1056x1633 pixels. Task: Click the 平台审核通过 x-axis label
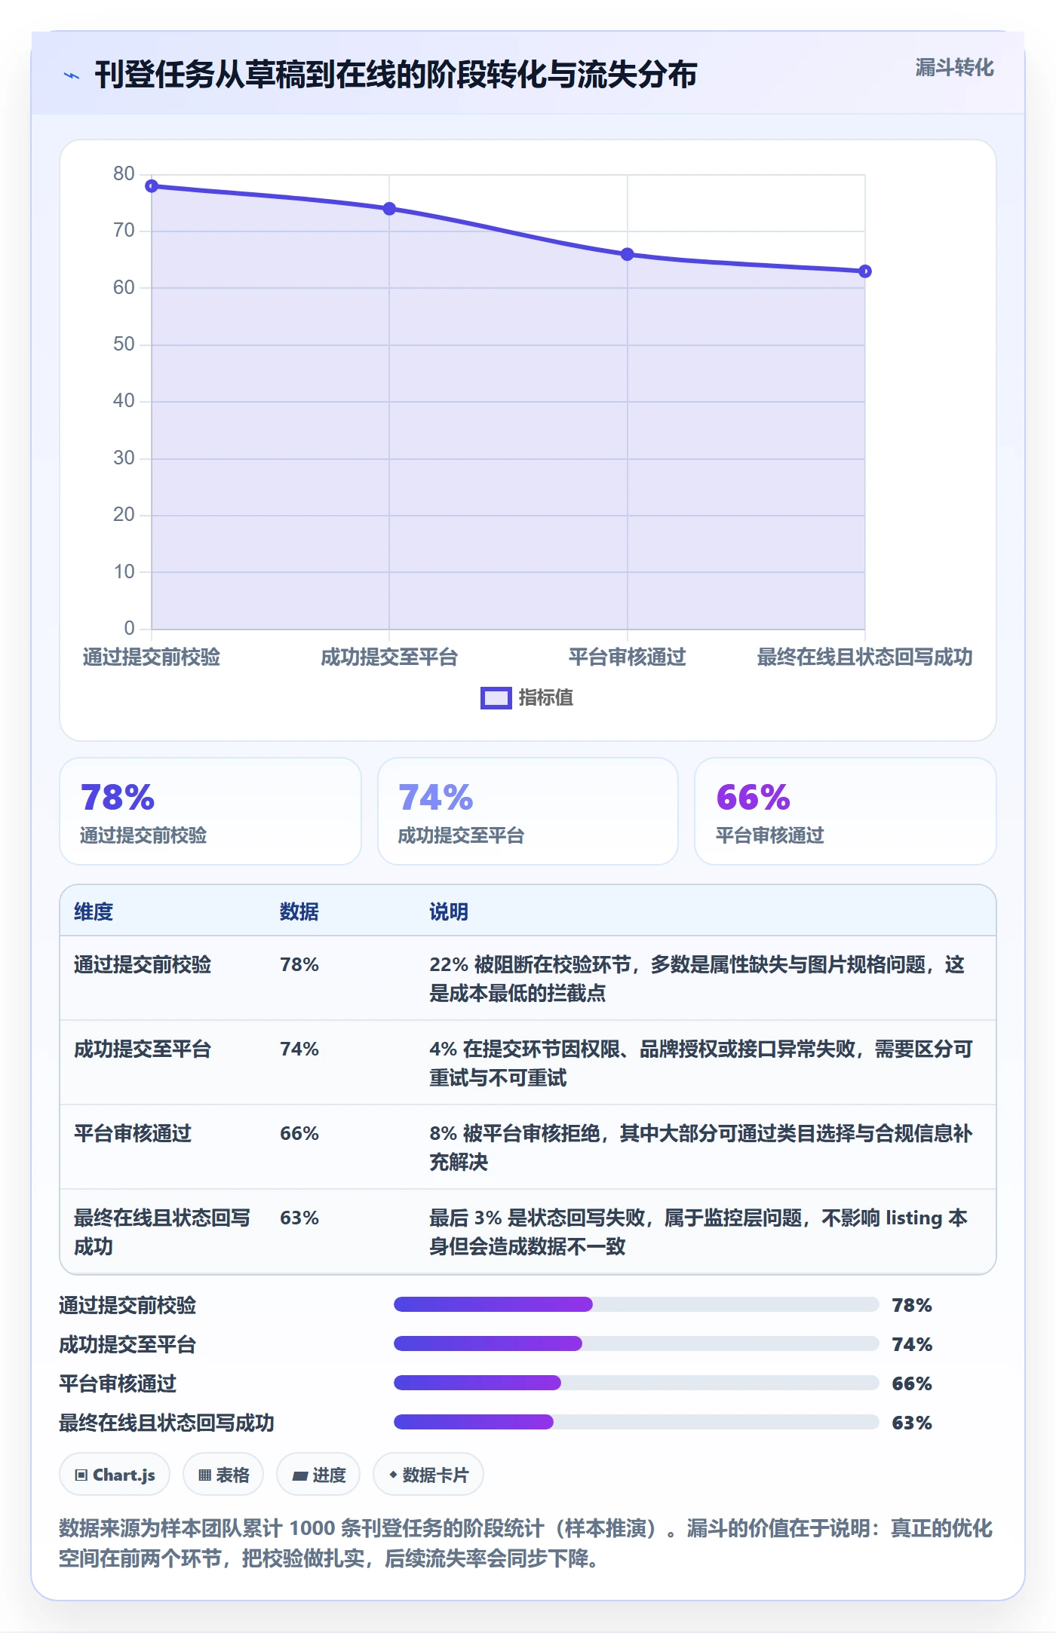tap(628, 657)
